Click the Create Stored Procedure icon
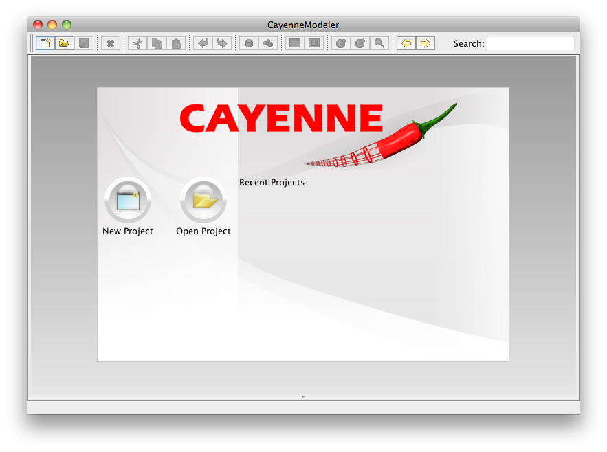The width and height of the screenshot is (607, 452). (314, 43)
